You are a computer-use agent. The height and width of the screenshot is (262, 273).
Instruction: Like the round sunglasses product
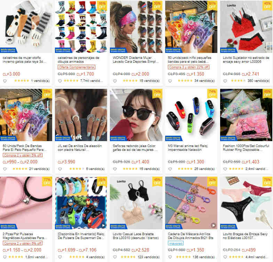point(115,169)
